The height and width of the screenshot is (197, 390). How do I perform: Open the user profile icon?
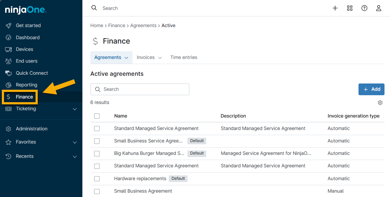coord(379,8)
